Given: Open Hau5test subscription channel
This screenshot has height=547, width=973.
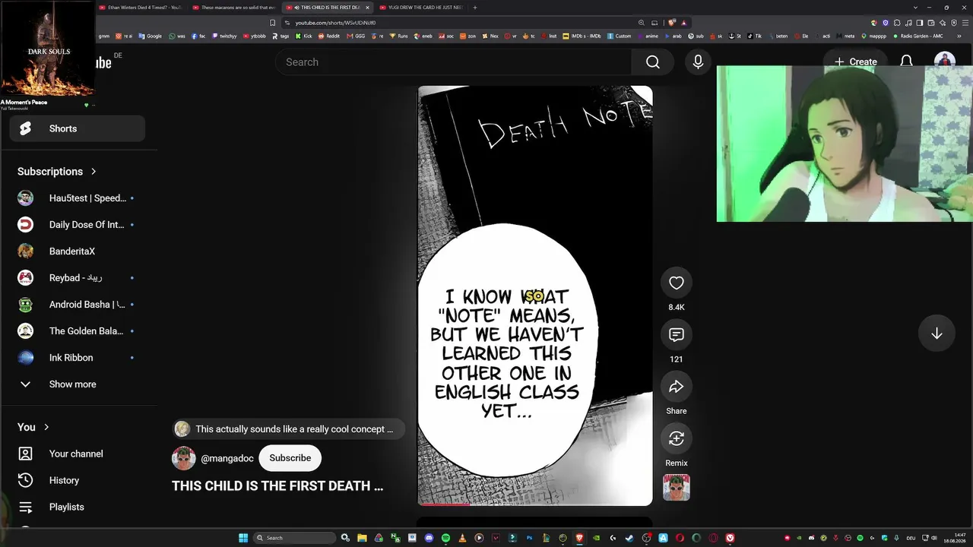Looking at the screenshot, I should (x=77, y=198).
